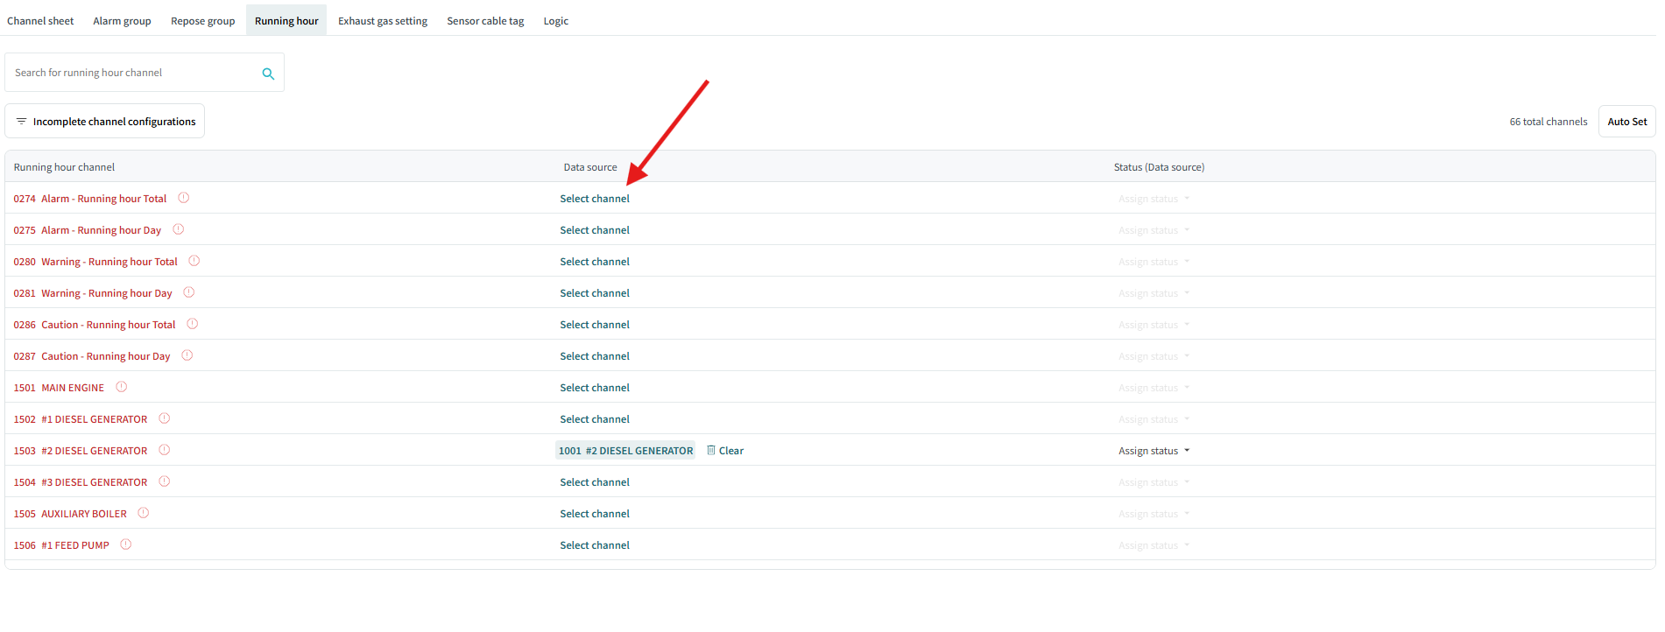Open Assign status dropdown for #2 DIESEL GENERATOR

tap(1154, 451)
